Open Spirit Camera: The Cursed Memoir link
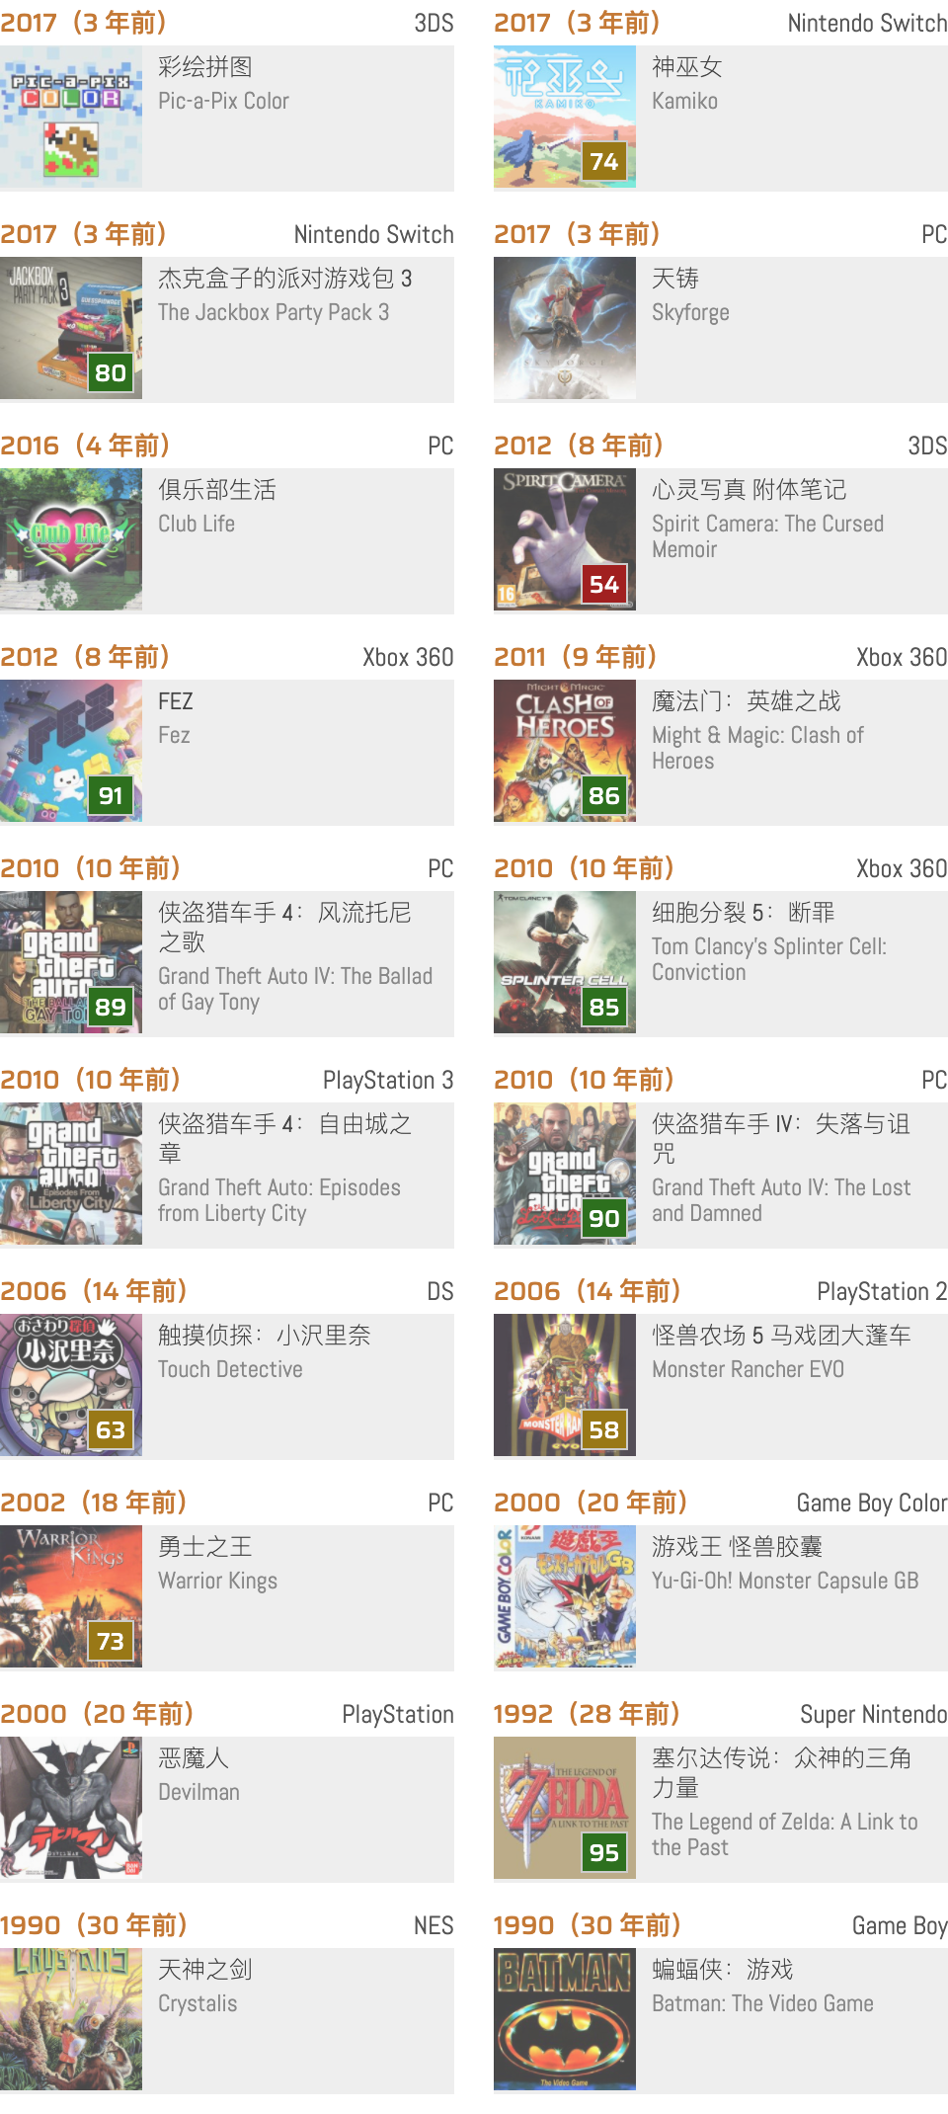The image size is (948, 2114). [x=767, y=536]
